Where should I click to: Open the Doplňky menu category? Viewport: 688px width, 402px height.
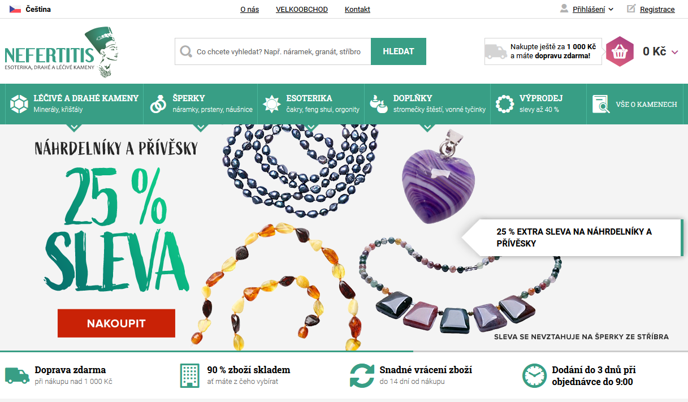(427, 104)
